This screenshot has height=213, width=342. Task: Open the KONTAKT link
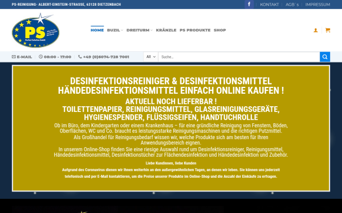(x=270, y=5)
